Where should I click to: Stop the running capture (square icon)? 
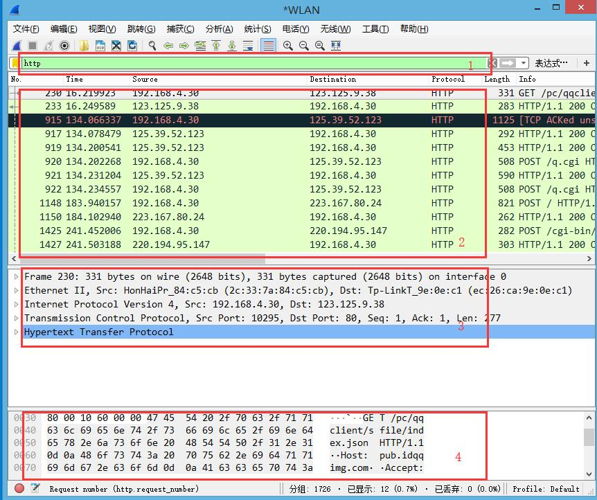click(33, 46)
